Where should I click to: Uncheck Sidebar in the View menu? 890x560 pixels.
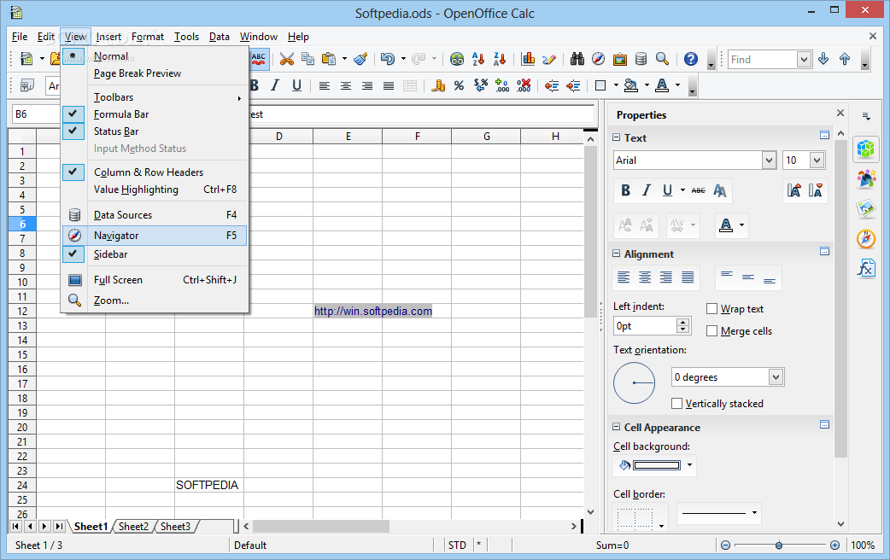point(155,254)
